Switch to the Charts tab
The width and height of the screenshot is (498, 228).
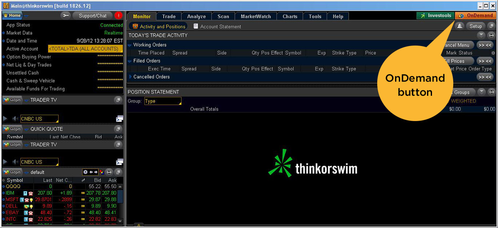pyautogui.click(x=290, y=16)
